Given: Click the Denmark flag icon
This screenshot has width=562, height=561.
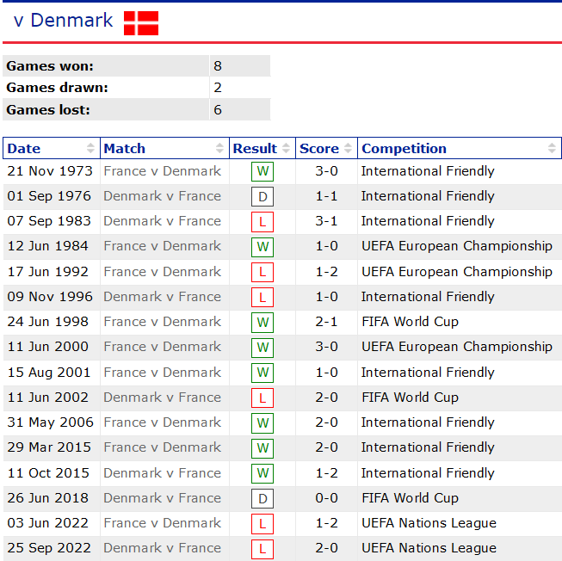Looking at the screenshot, I should [x=141, y=23].
